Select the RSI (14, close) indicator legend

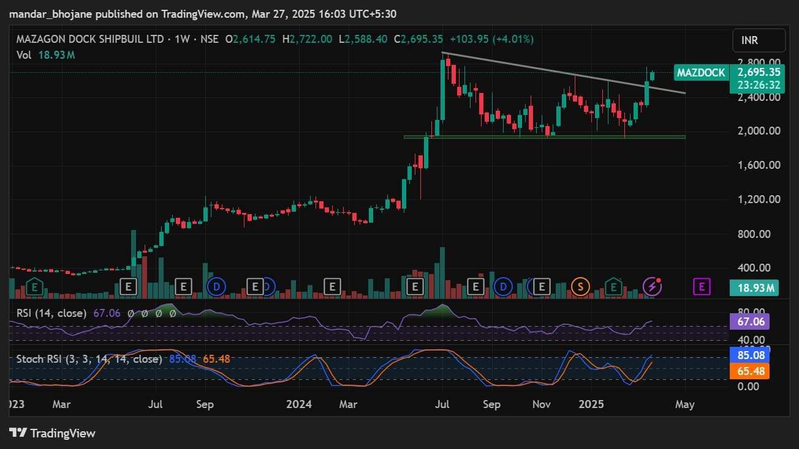(53, 313)
